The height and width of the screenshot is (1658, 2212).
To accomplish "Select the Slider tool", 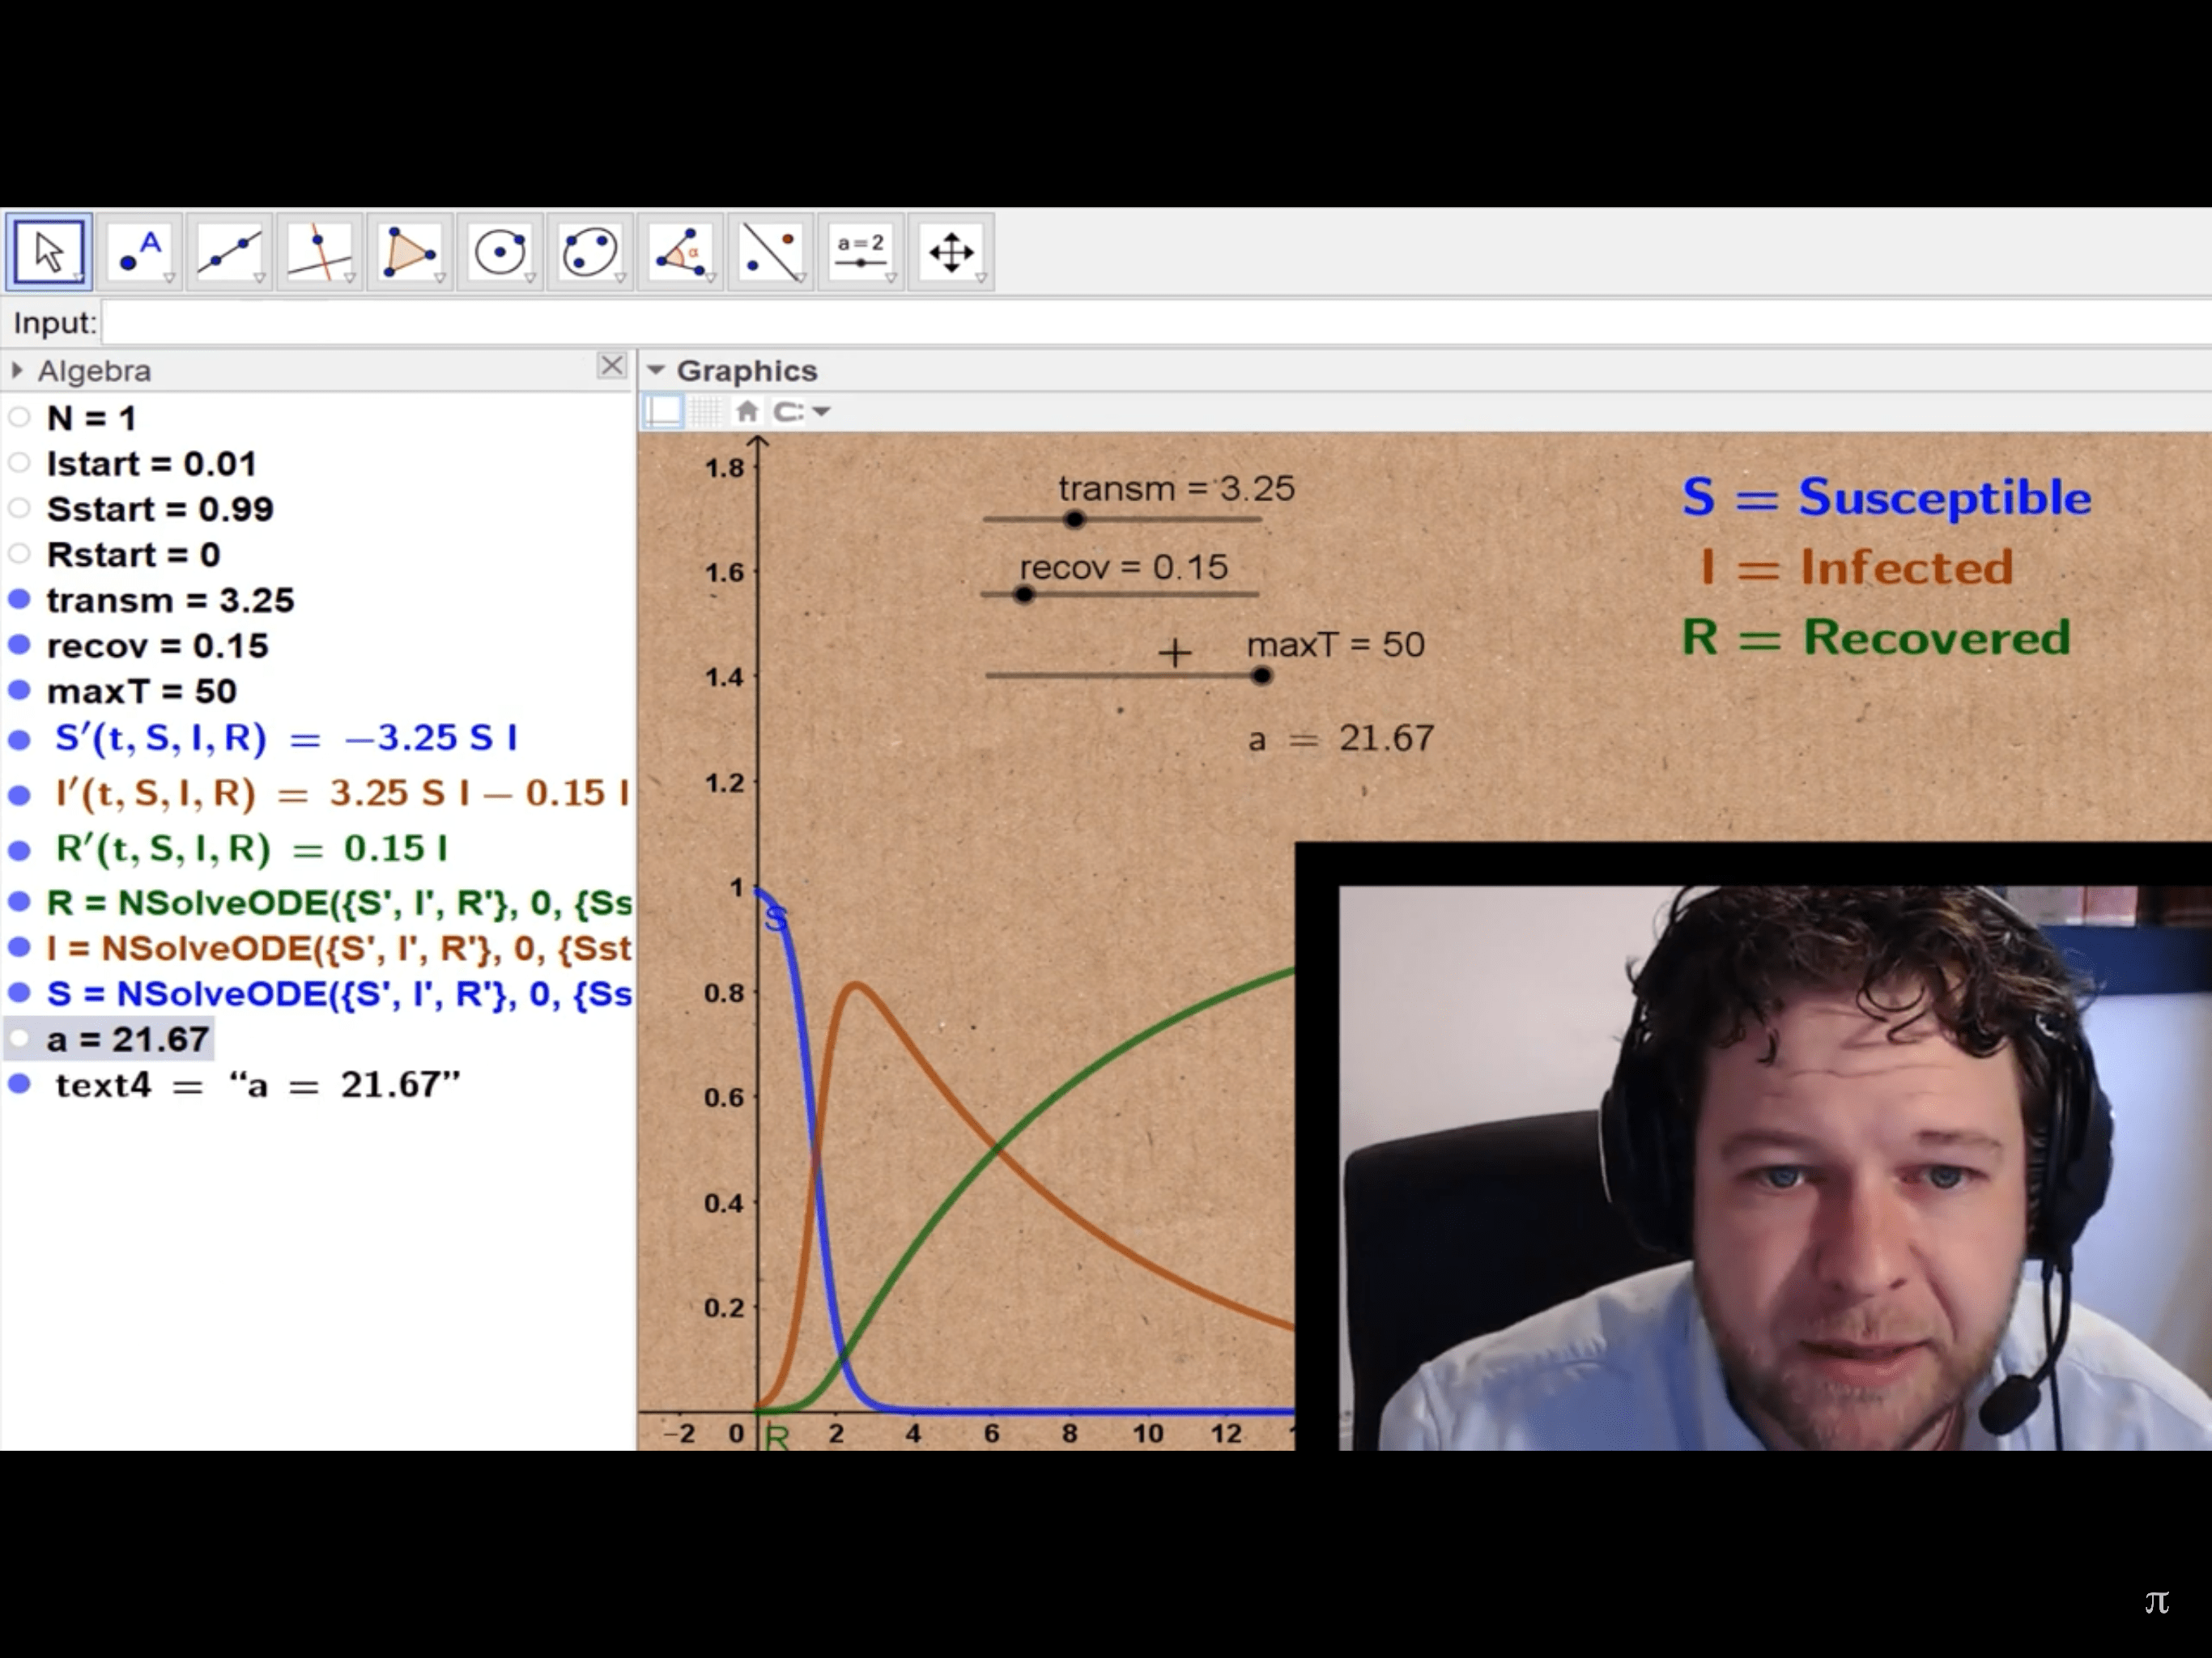I will click(x=860, y=252).
